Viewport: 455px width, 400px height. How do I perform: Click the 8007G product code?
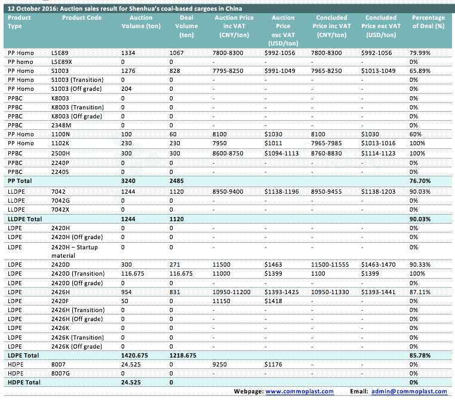[60, 374]
